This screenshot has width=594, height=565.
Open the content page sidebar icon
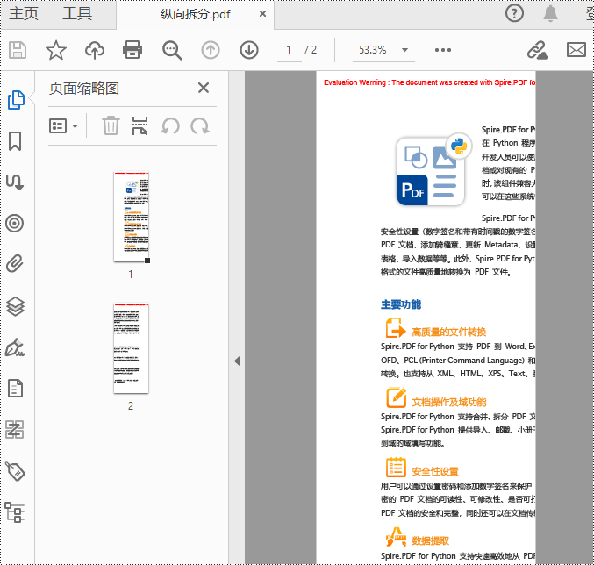[15, 389]
